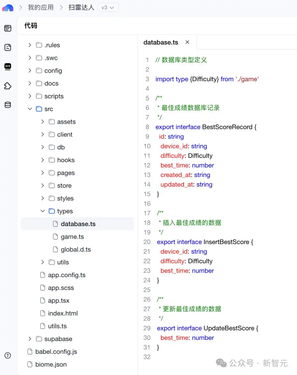The image size is (297, 375).
Task: Switch to the database.ts tab
Action: pyautogui.click(x=161, y=42)
